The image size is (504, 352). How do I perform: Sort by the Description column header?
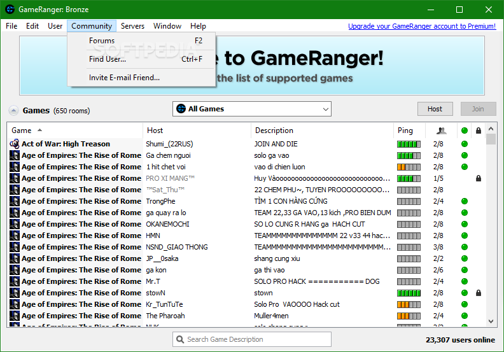[322, 130]
